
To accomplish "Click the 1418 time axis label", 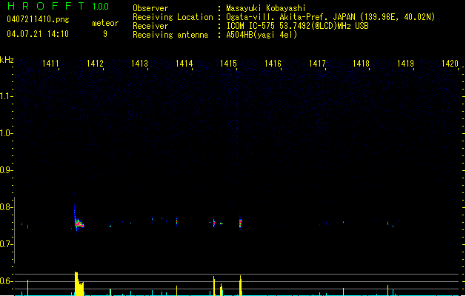I will click(361, 64).
